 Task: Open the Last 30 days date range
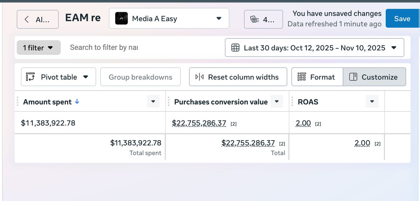coord(314,47)
